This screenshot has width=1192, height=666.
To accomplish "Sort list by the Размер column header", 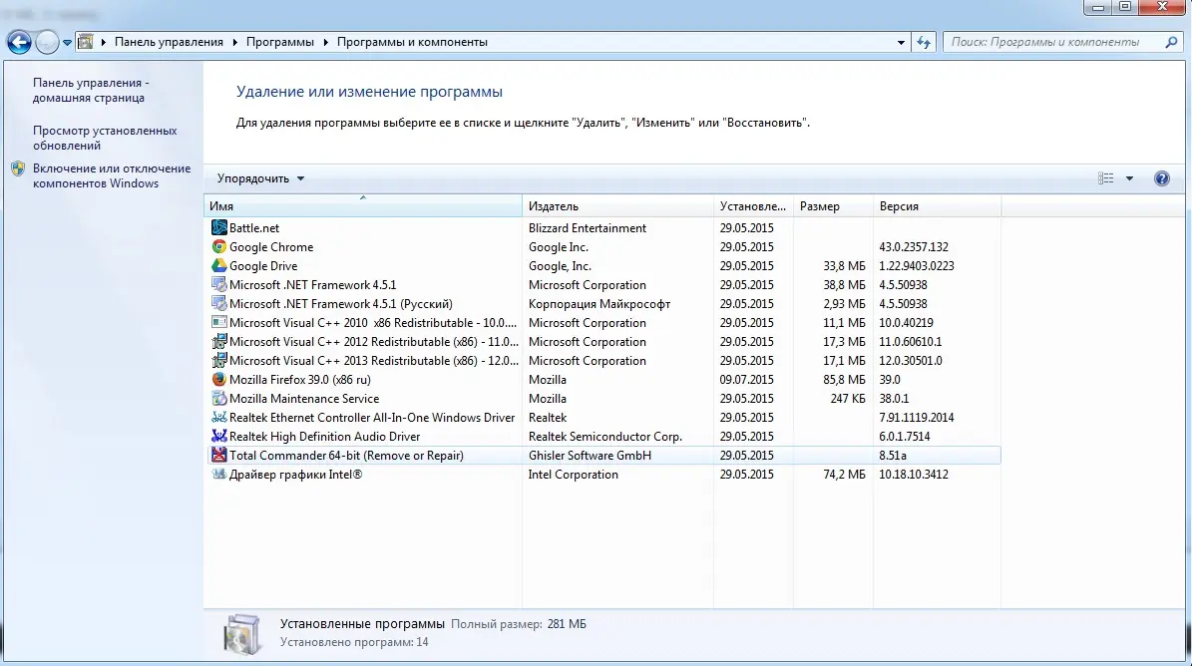I will coord(833,205).
